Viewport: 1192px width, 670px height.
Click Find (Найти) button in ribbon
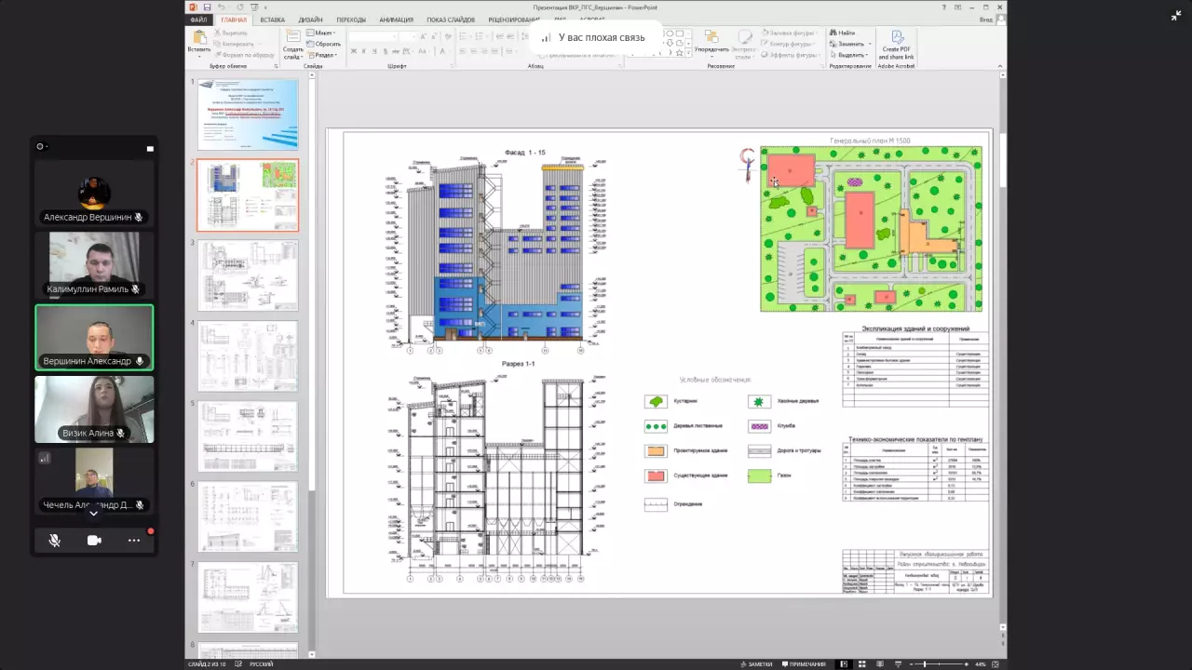pos(843,33)
